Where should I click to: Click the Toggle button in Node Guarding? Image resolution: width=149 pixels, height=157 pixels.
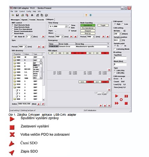coord(103,25)
